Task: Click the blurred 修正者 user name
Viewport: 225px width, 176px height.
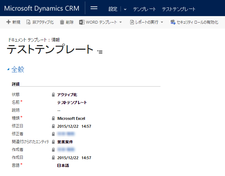Action: point(66,134)
